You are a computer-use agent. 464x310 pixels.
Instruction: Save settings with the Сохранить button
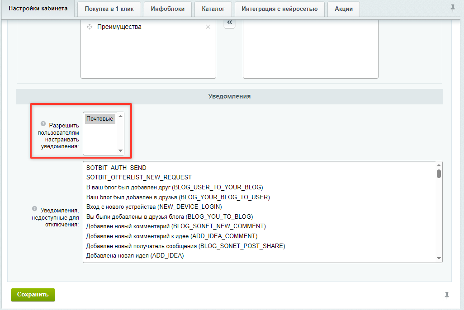point(33,295)
